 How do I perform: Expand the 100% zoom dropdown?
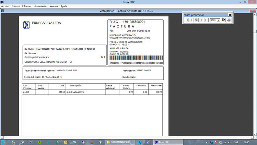219,20
